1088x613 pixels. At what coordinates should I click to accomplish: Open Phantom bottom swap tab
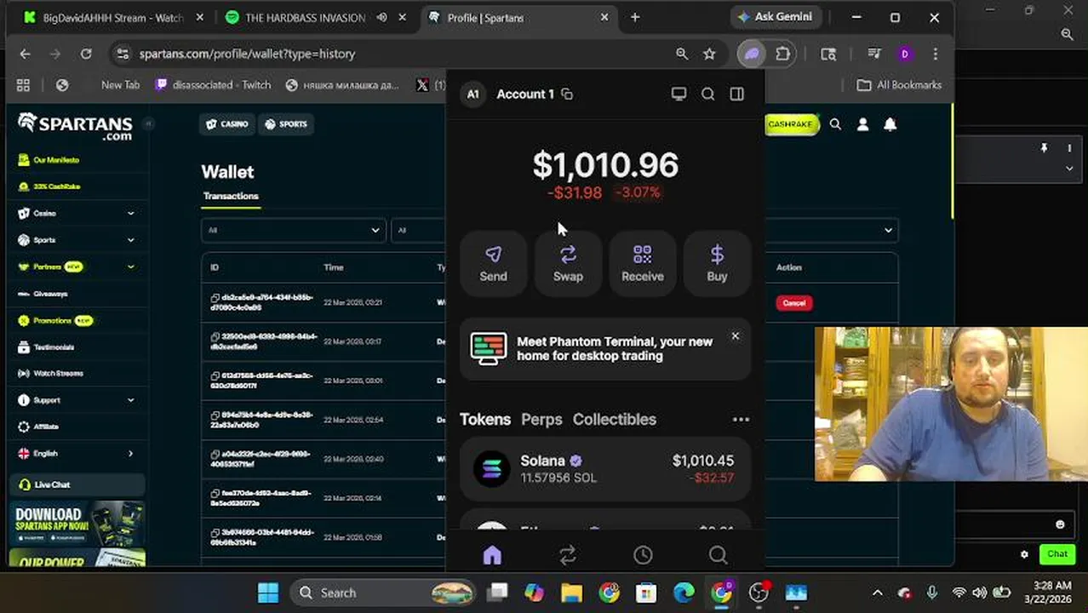click(x=568, y=555)
